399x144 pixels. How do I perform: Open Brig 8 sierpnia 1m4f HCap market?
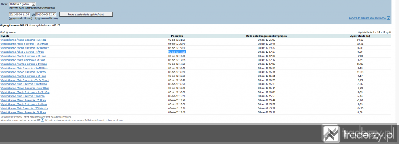coord(24,68)
